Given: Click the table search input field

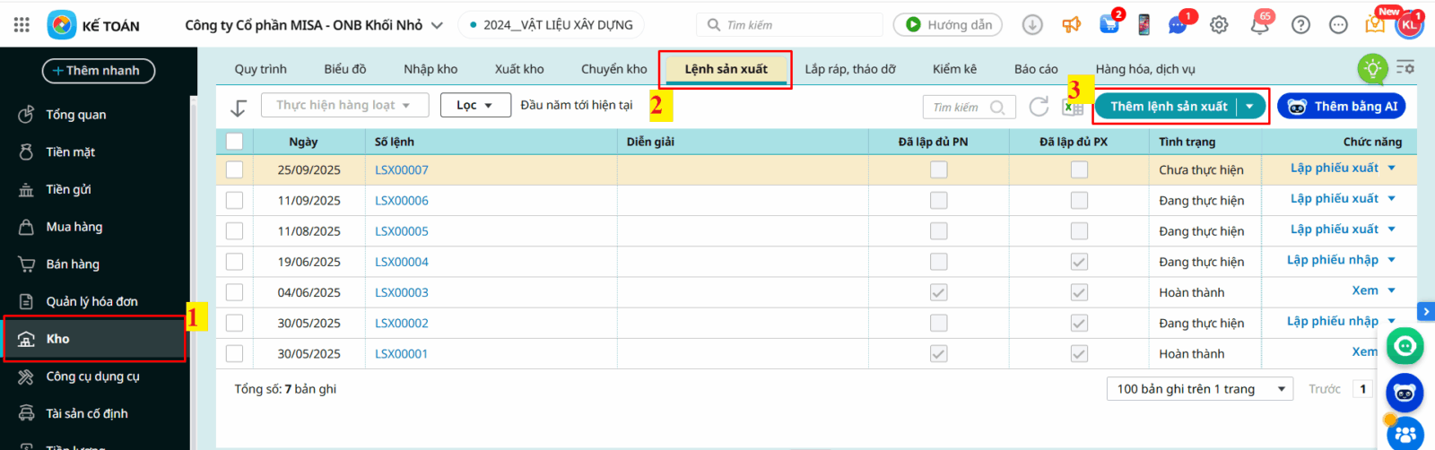Looking at the screenshot, I should tap(960, 108).
